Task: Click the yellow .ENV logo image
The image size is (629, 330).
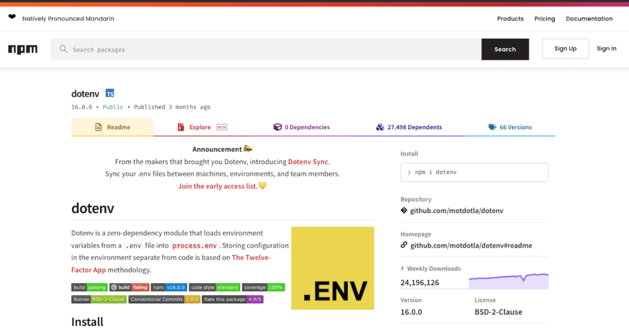Action: 332,268
